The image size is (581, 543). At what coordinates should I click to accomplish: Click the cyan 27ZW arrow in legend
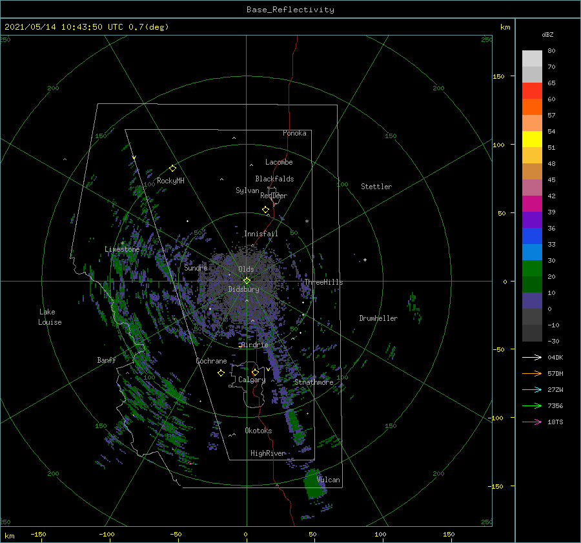532,389
